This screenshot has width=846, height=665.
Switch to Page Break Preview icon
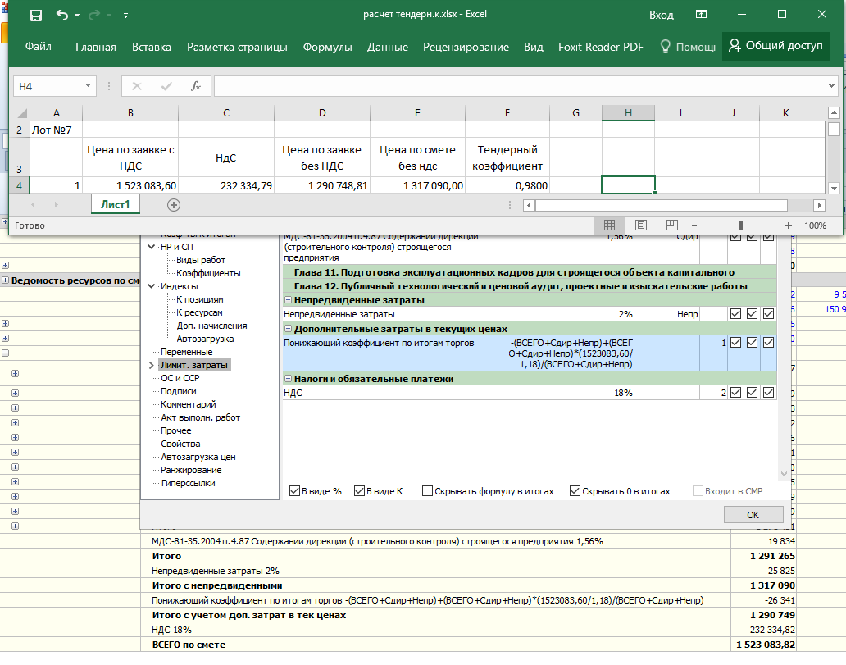click(672, 225)
